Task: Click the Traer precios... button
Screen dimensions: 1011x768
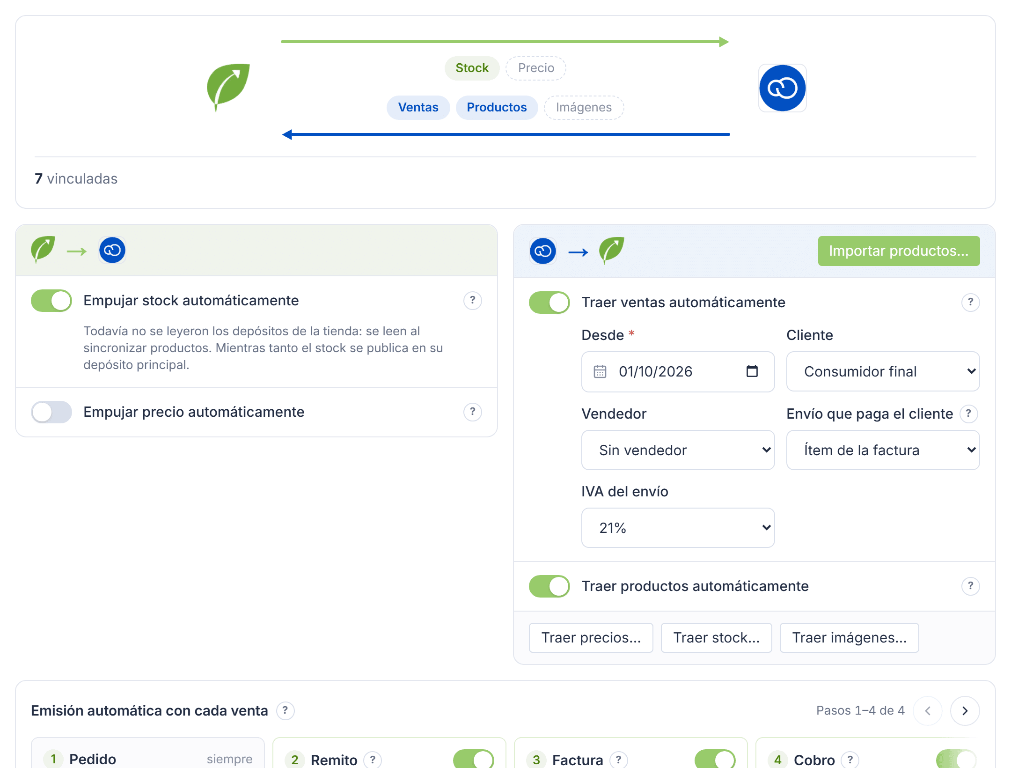Action: click(x=591, y=637)
